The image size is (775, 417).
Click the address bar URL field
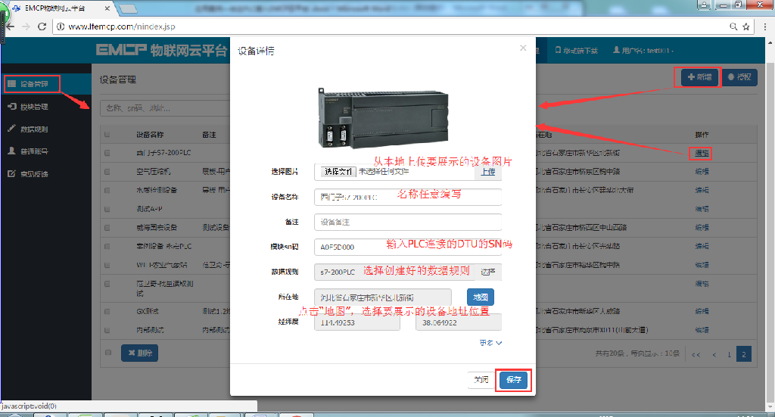click(391, 26)
